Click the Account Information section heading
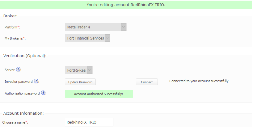This screenshot has height=127, width=253. (23, 113)
